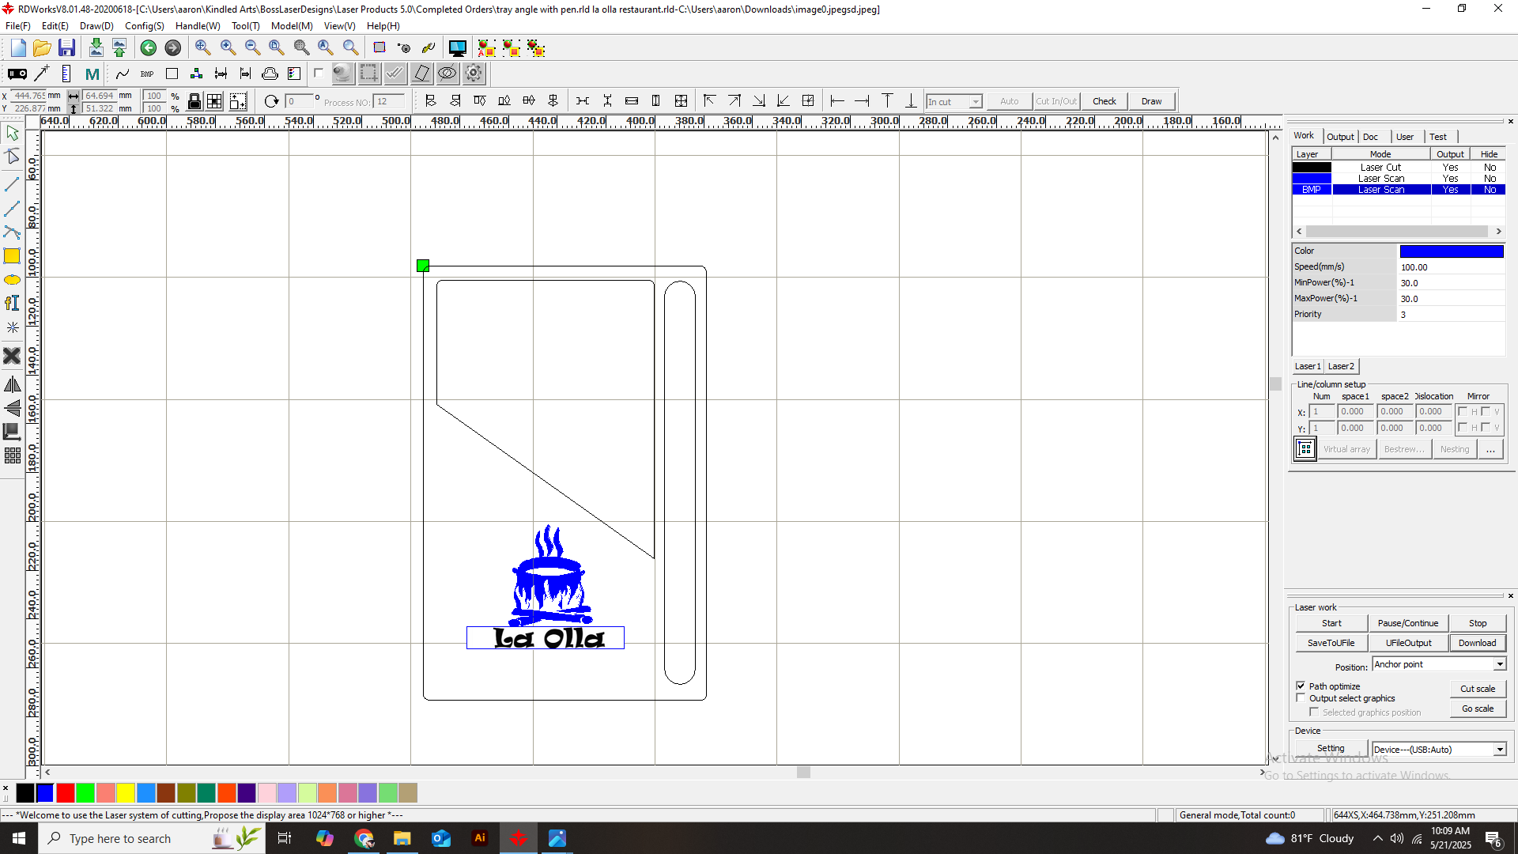This screenshot has width=1518, height=854.
Task: Click the SaveToUFile button
Action: point(1331,643)
